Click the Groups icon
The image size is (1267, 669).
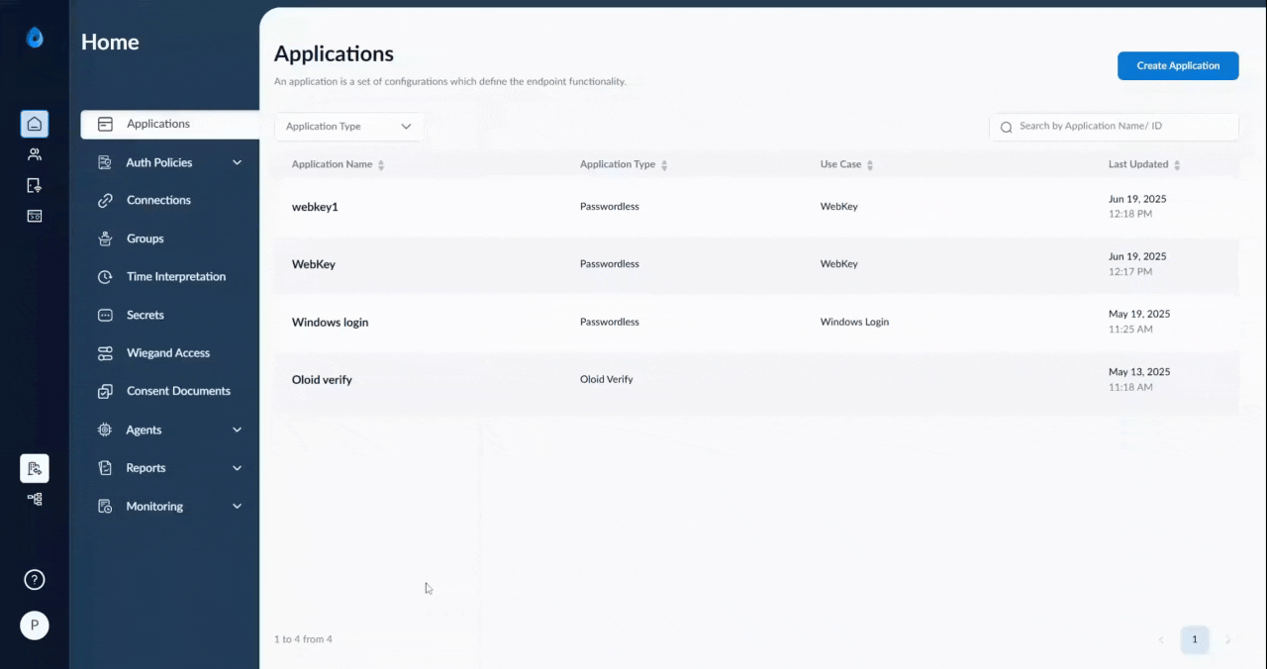point(105,239)
